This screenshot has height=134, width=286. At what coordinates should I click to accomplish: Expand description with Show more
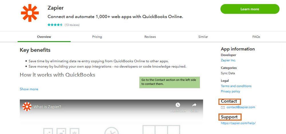29,89
